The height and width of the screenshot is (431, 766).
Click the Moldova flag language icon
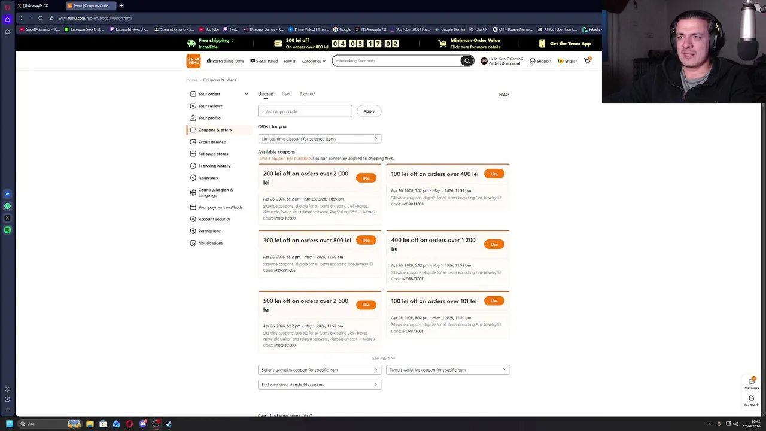(x=561, y=61)
